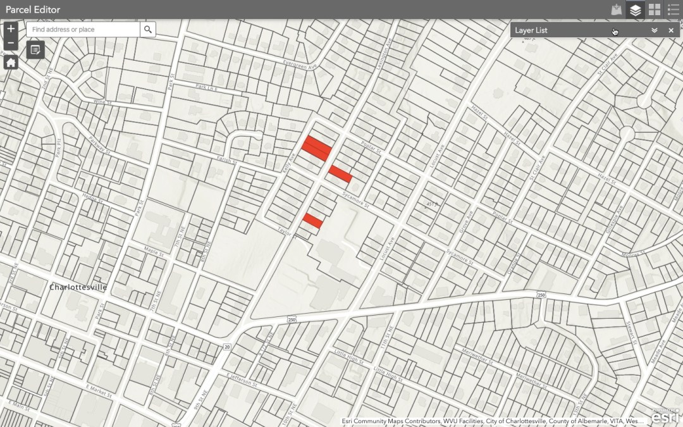Open the Legend widget
The image size is (683, 427).
[x=673, y=9]
